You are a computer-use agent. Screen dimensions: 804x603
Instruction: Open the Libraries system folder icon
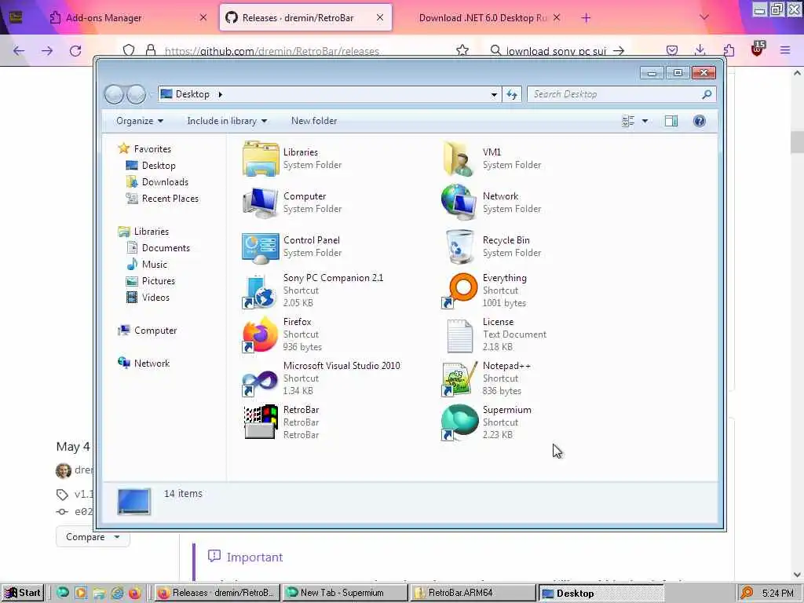click(261, 159)
